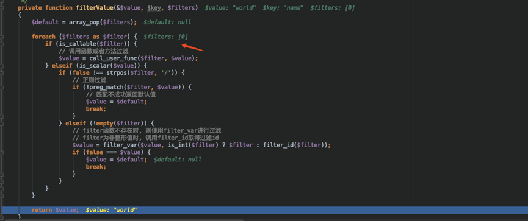The width and height of the screenshot is (528, 221).
Task: Fold the is_callable if block in gutter
Action: [2, 44]
